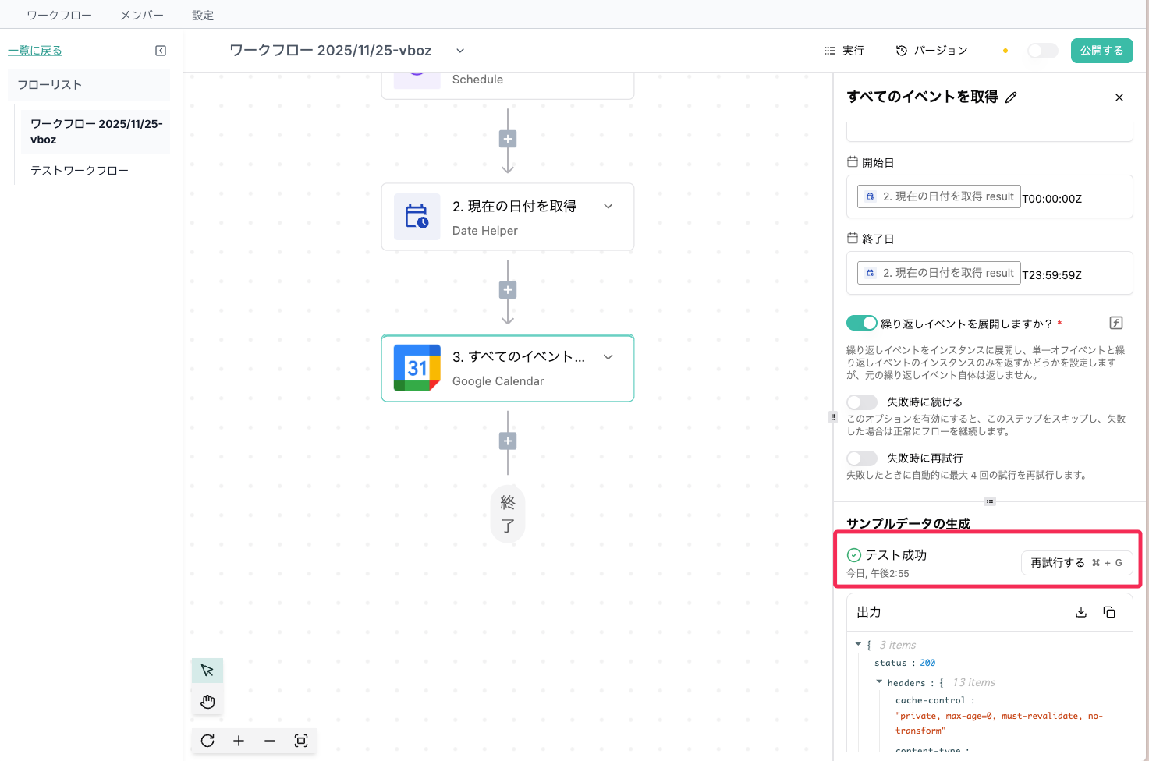Viewport: 1149px width, 761px height.
Task: Collapse the left sidebar panel
Action: point(161,51)
